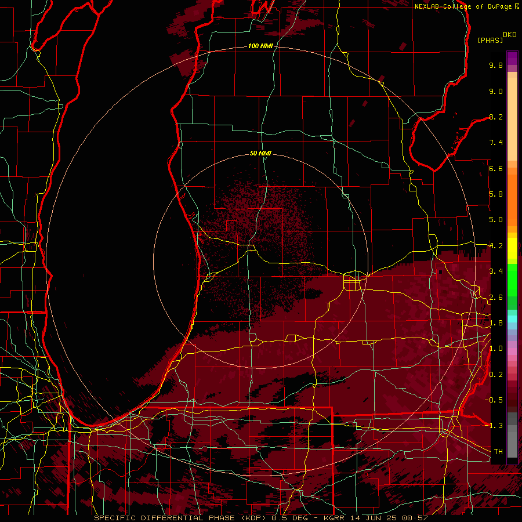Viewport: 522px width, 522px height.
Task: Select the 9.0 scale value
Action: pos(496,92)
